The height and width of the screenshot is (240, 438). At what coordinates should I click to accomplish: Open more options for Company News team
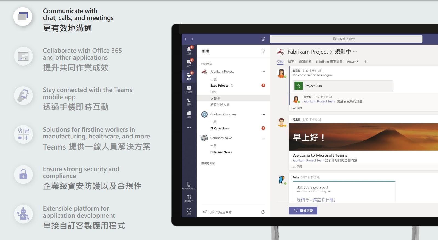coord(263,138)
